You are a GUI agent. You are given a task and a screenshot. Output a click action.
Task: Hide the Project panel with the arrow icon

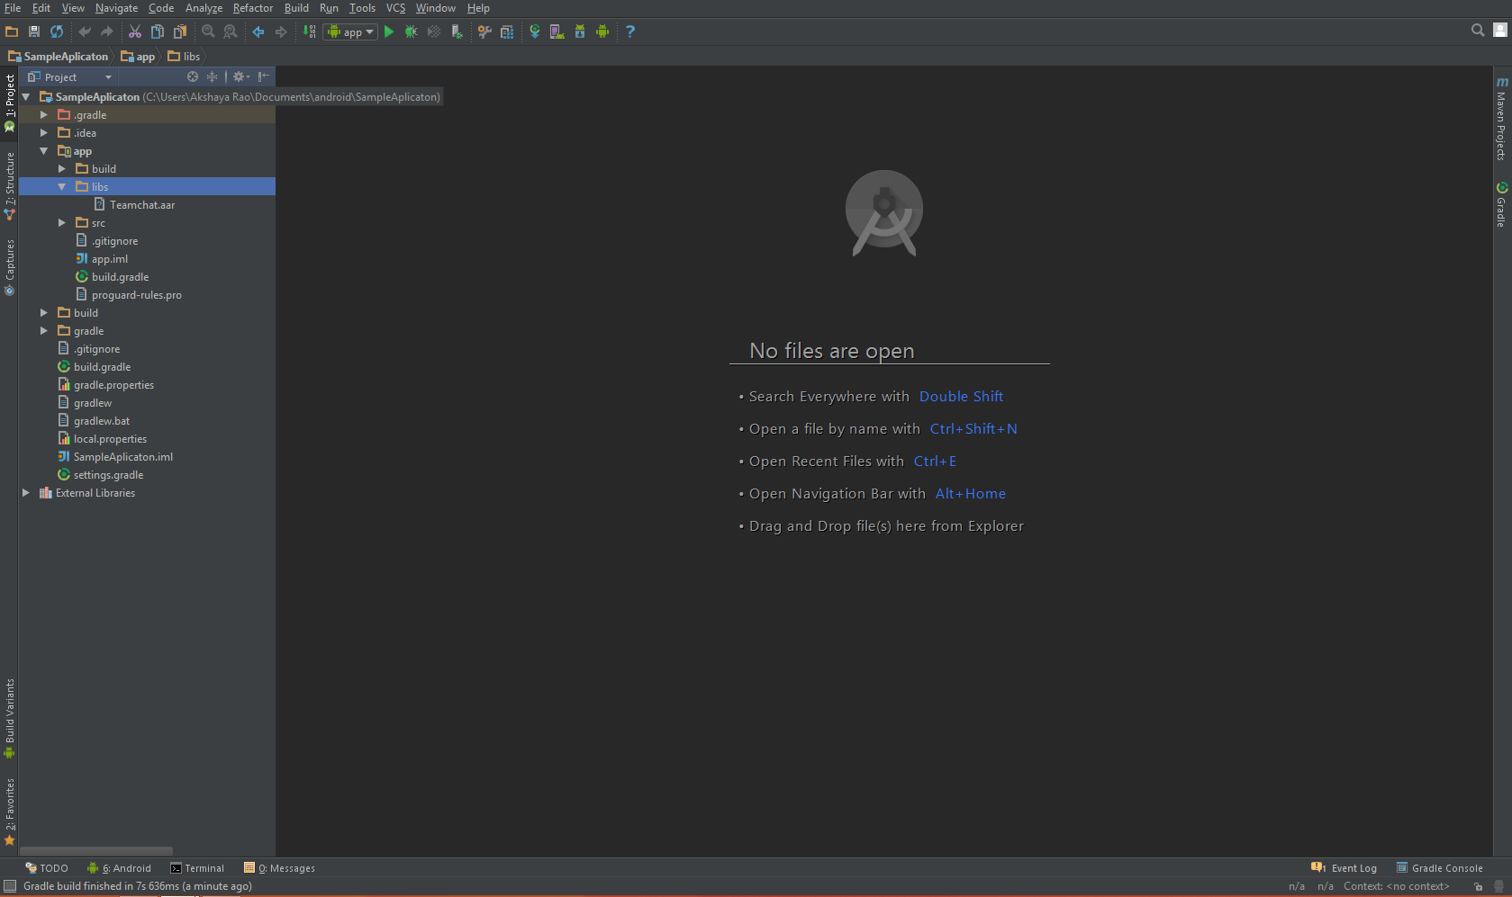click(264, 76)
